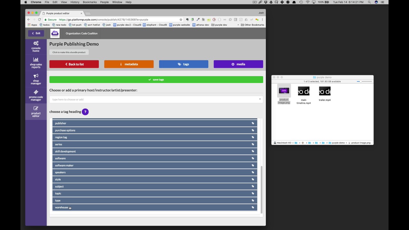
Task: Click tag icon on software row
Action: tap(253, 158)
